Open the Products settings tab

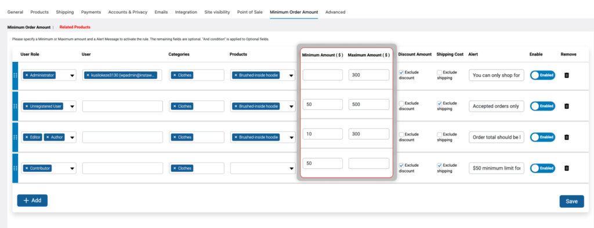pyautogui.click(x=40, y=12)
